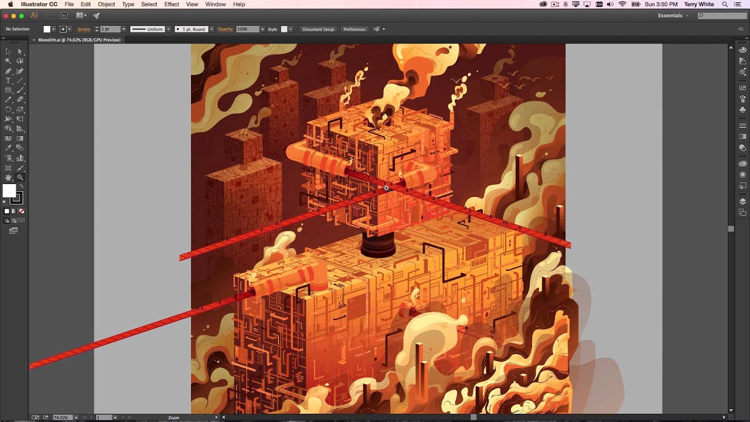Viewport: 750px width, 422px height.
Task: Pick the Rectangle tool
Action: pyautogui.click(x=8, y=90)
